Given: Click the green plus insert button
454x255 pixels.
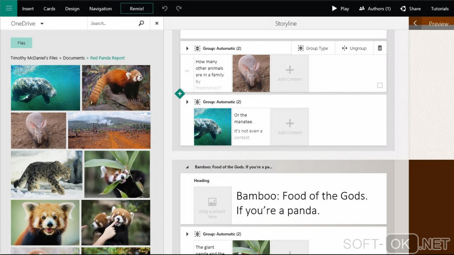Looking at the screenshot, I should click(179, 93).
